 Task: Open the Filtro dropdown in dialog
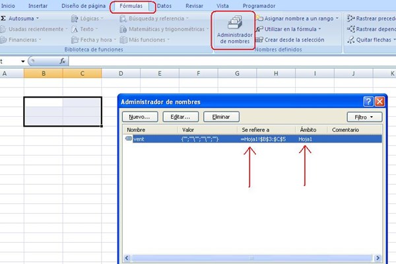tap(364, 117)
